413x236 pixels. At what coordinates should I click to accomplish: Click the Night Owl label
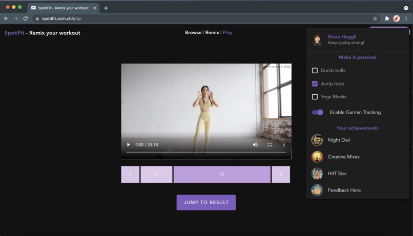[x=339, y=140]
